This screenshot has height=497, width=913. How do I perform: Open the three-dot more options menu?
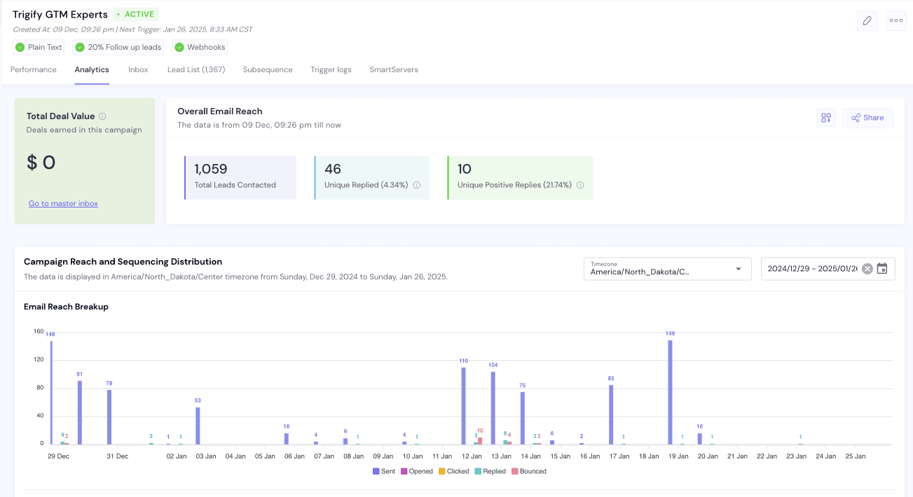[x=896, y=20]
